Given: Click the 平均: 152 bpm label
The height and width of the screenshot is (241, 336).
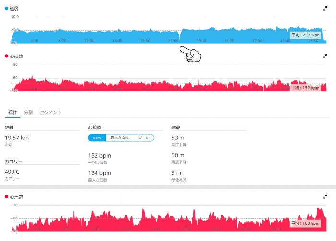Looking at the screenshot, I should pyautogui.click(x=305, y=88).
